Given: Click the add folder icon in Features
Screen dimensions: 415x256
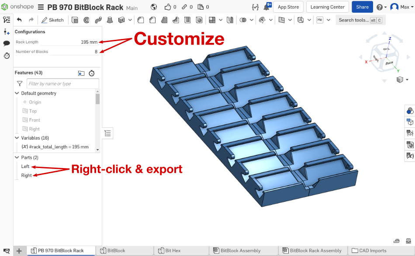Looking at the screenshot, I should pos(81,73).
